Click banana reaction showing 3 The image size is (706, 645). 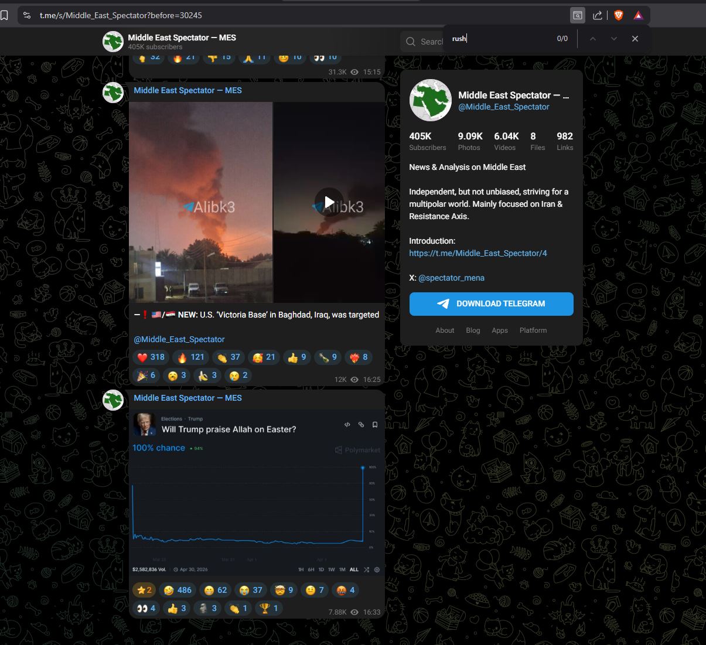tap(207, 376)
